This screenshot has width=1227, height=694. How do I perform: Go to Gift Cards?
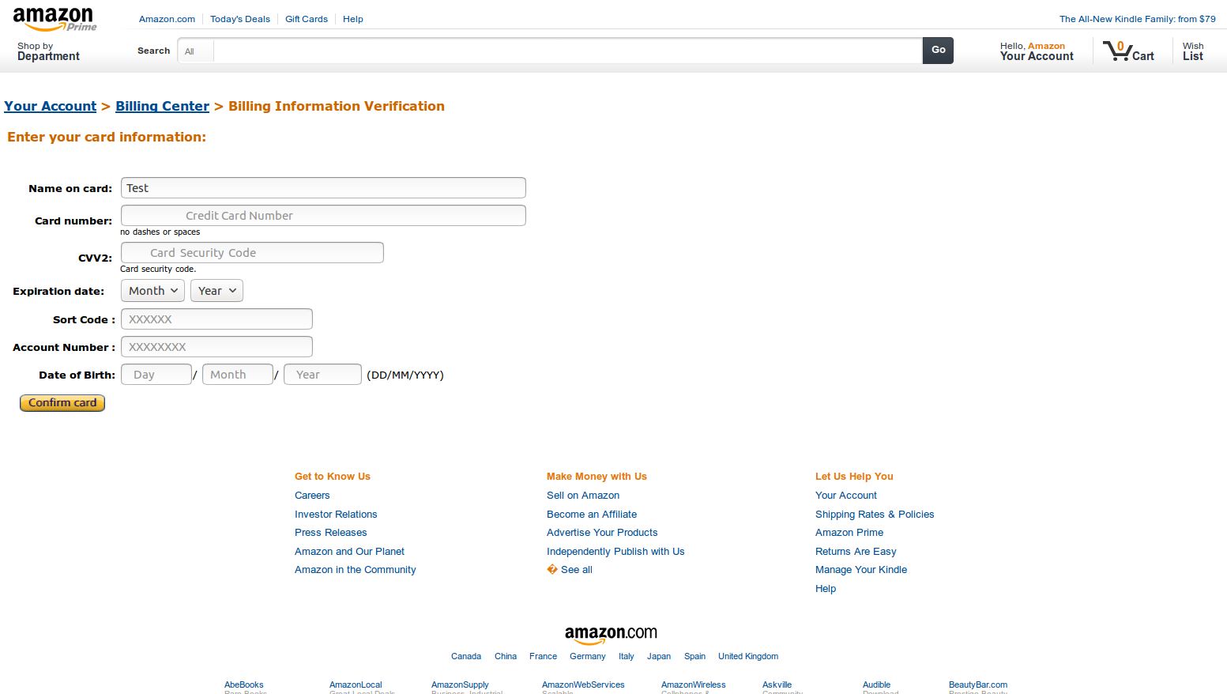coord(307,19)
